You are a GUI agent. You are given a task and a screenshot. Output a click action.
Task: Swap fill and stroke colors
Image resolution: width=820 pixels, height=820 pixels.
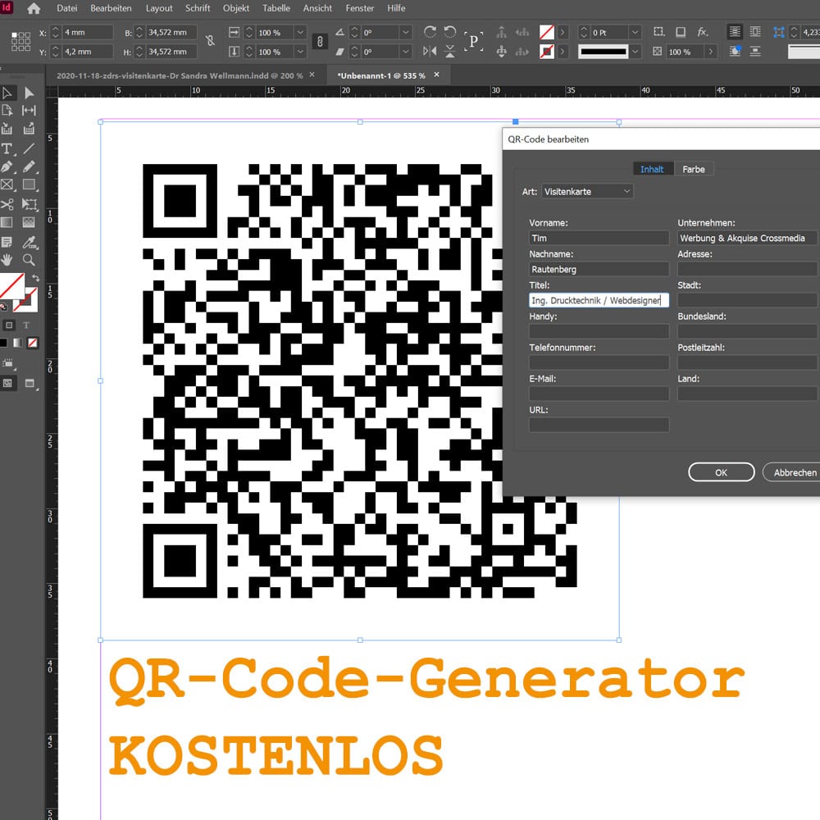coord(35,278)
